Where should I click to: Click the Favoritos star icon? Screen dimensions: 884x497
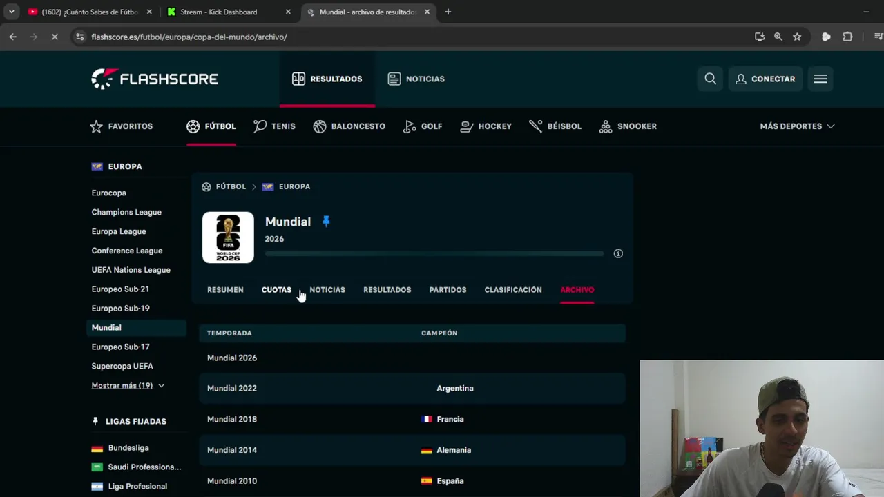point(96,126)
